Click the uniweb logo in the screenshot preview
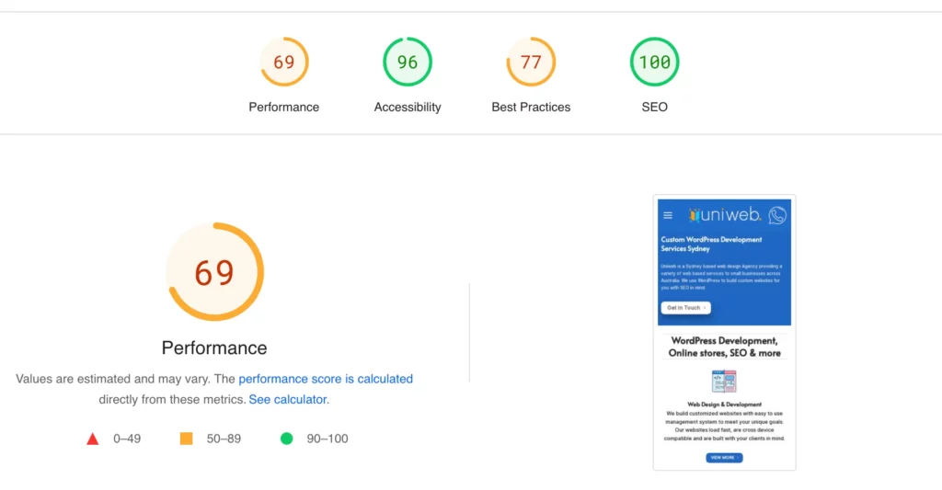The width and height of the screenshot is (942, 490). click(x=725, y=214)
